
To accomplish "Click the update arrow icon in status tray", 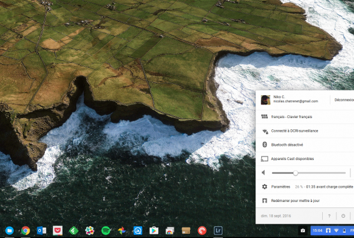I will coord(328,230).
